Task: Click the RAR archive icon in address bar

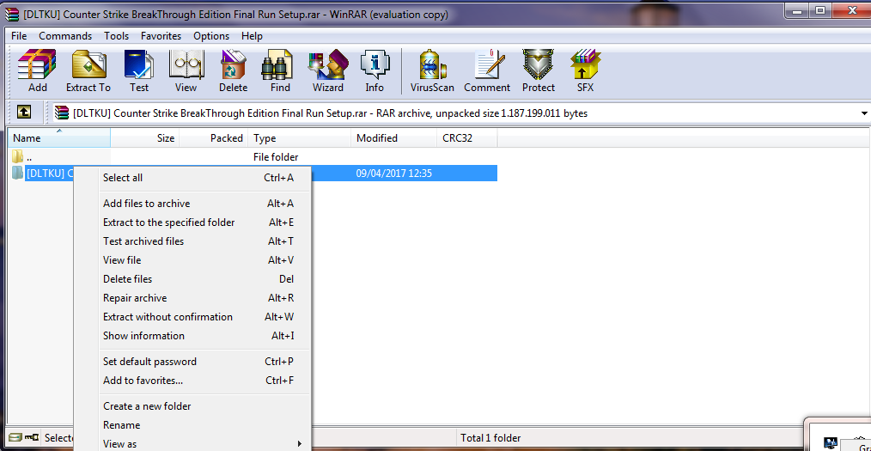Action: click(62, 113)
